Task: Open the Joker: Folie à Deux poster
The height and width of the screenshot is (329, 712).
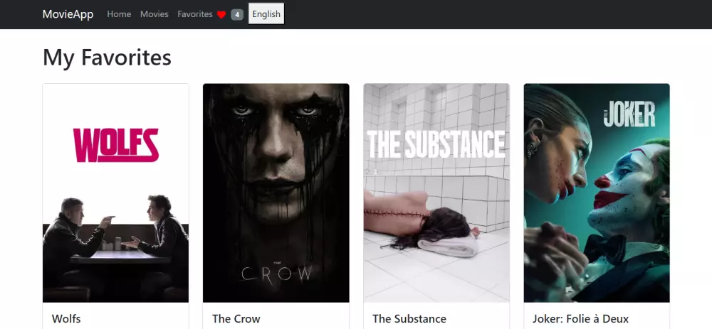Action: (597, 193)
